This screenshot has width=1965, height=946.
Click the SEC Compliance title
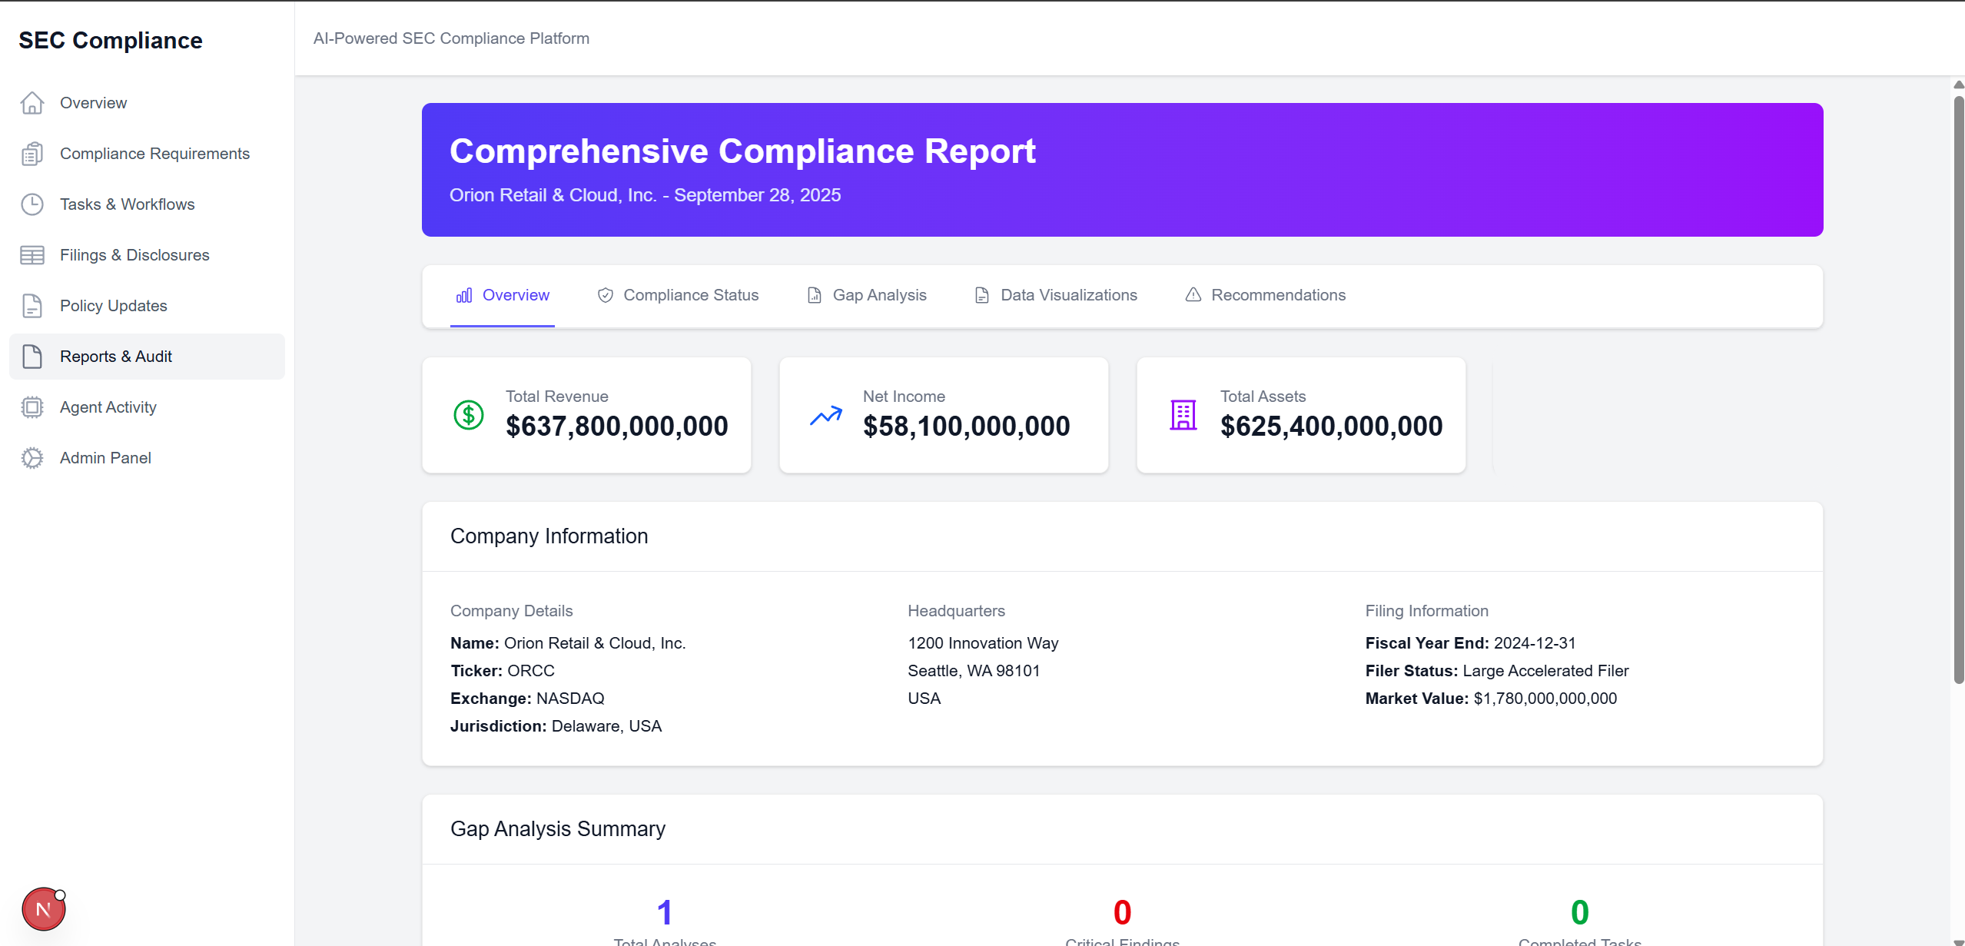(111, 40)
